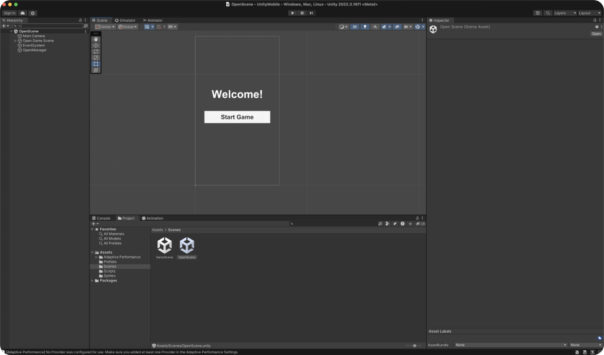Toggle scene lighting with the lightbulb icon
The height and width of the screenshot is (355, 604).
click(x=365, y=26)
